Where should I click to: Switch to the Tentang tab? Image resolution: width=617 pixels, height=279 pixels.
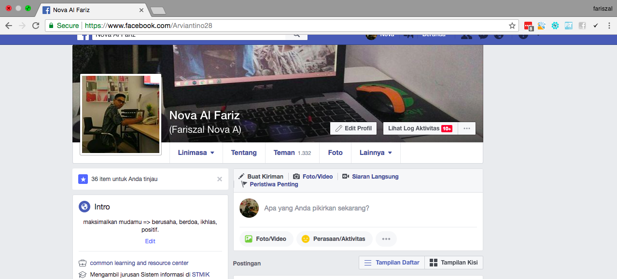[244, 152]
